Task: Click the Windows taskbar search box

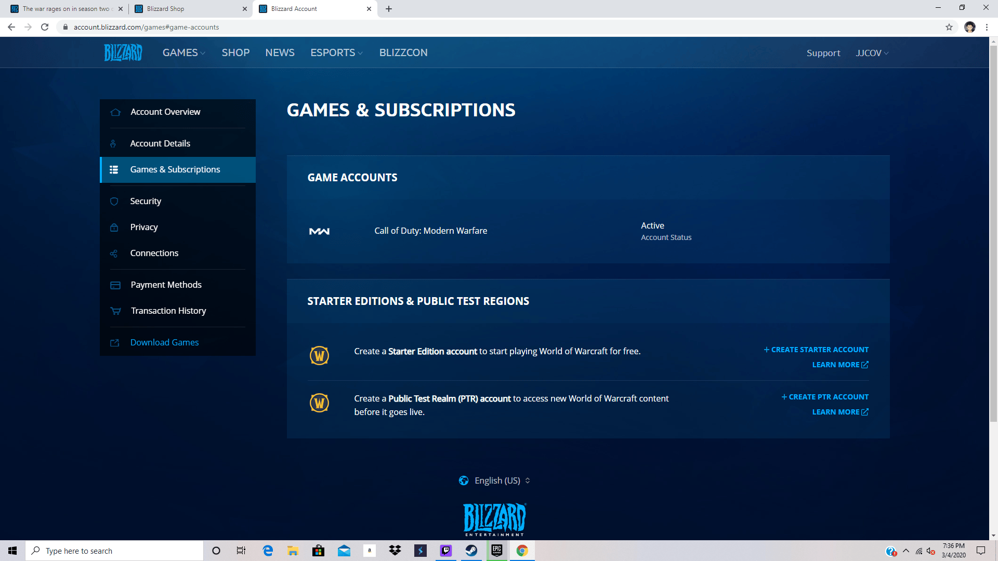Action: coord(114,551)
